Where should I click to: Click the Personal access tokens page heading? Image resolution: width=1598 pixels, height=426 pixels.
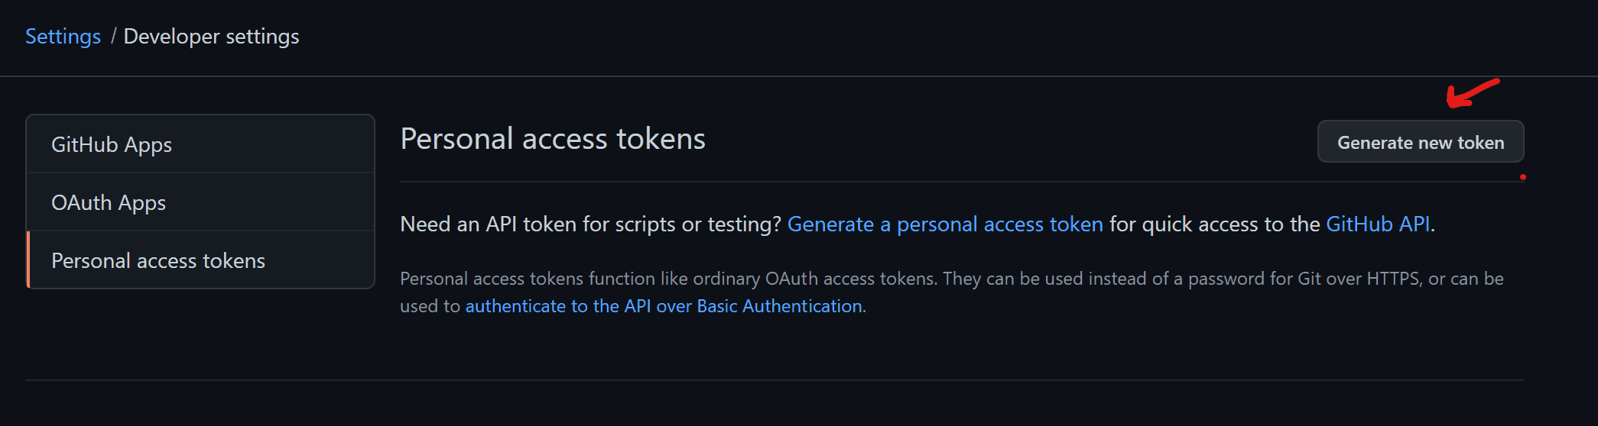click(553, 139)
